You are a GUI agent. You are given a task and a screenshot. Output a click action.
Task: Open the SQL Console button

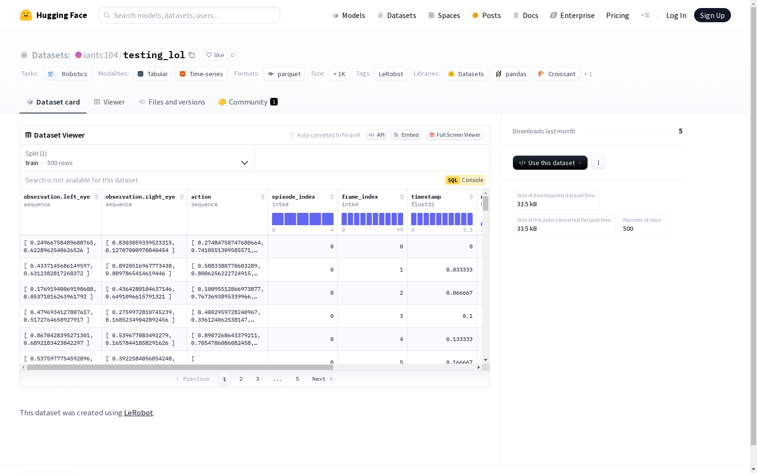465,180
